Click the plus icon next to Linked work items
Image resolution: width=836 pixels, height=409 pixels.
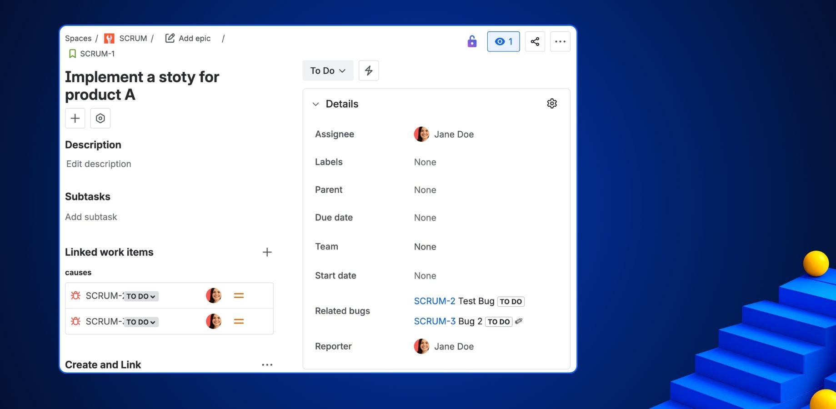point(267,252)
